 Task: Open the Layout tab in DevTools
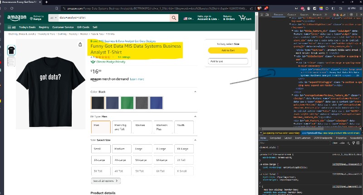[288, 138]
